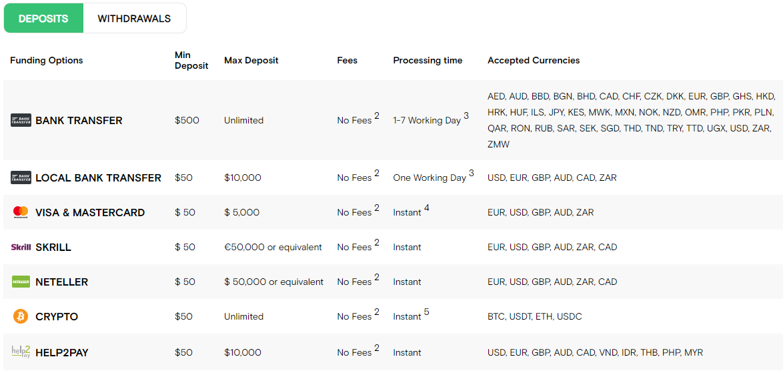Click the HELP2PAY funding option label

coord(62,352)
